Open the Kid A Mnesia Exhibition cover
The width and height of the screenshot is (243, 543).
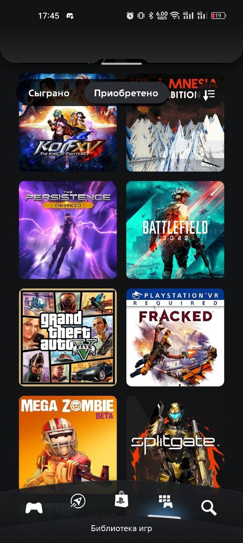[175, 123]
